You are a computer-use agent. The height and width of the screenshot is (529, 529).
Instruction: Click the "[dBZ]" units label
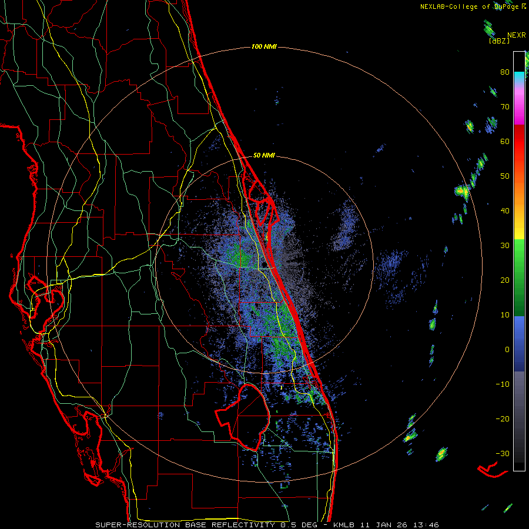(x=499, y=41)
